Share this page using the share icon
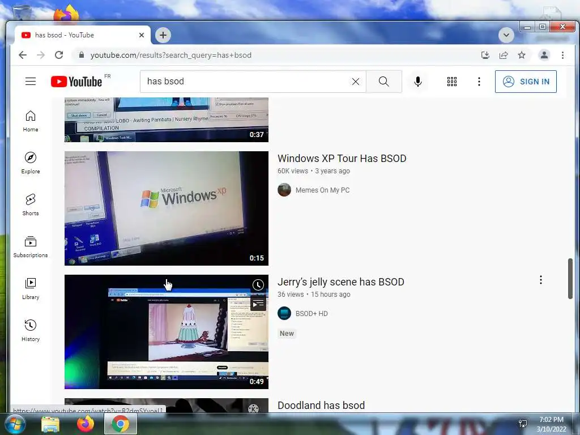The height and width of the screenshot is (435, 580). [504, 55]
